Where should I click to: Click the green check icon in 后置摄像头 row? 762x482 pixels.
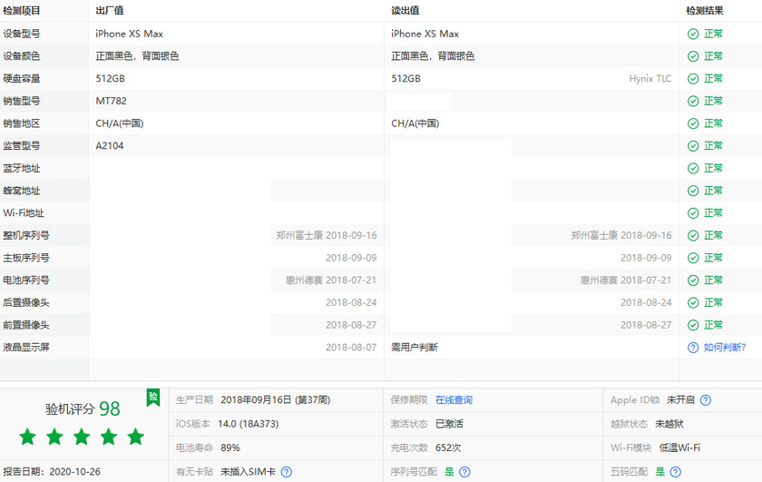[x=693, y=302]
